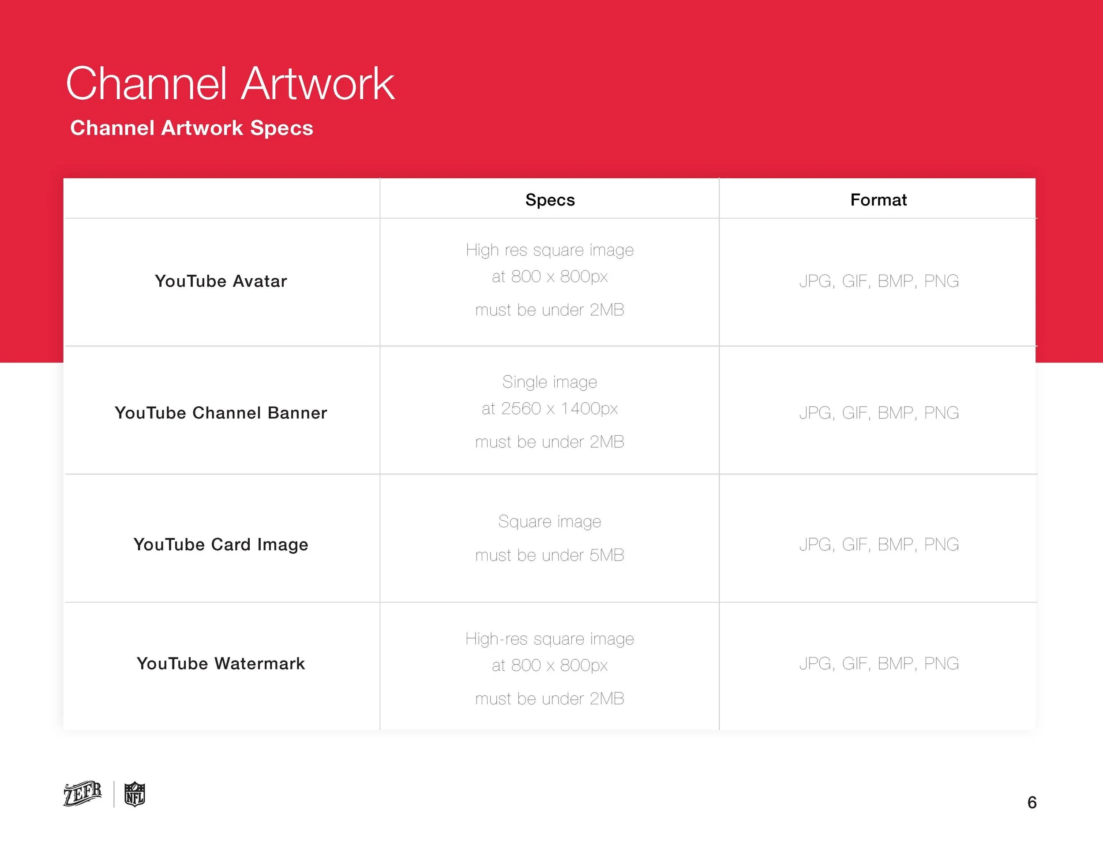Viewport: 1103px width, 852px height.
Task: Select the YouTube Channel Banner row label
Action: (221, 413)
